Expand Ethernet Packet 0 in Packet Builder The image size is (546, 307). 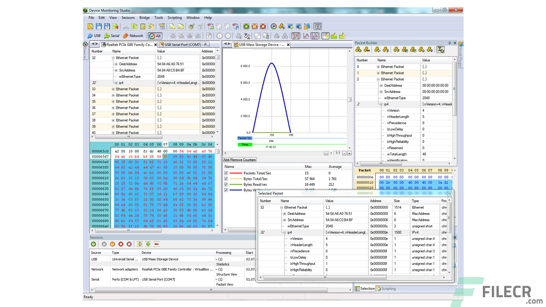(378, 67)
